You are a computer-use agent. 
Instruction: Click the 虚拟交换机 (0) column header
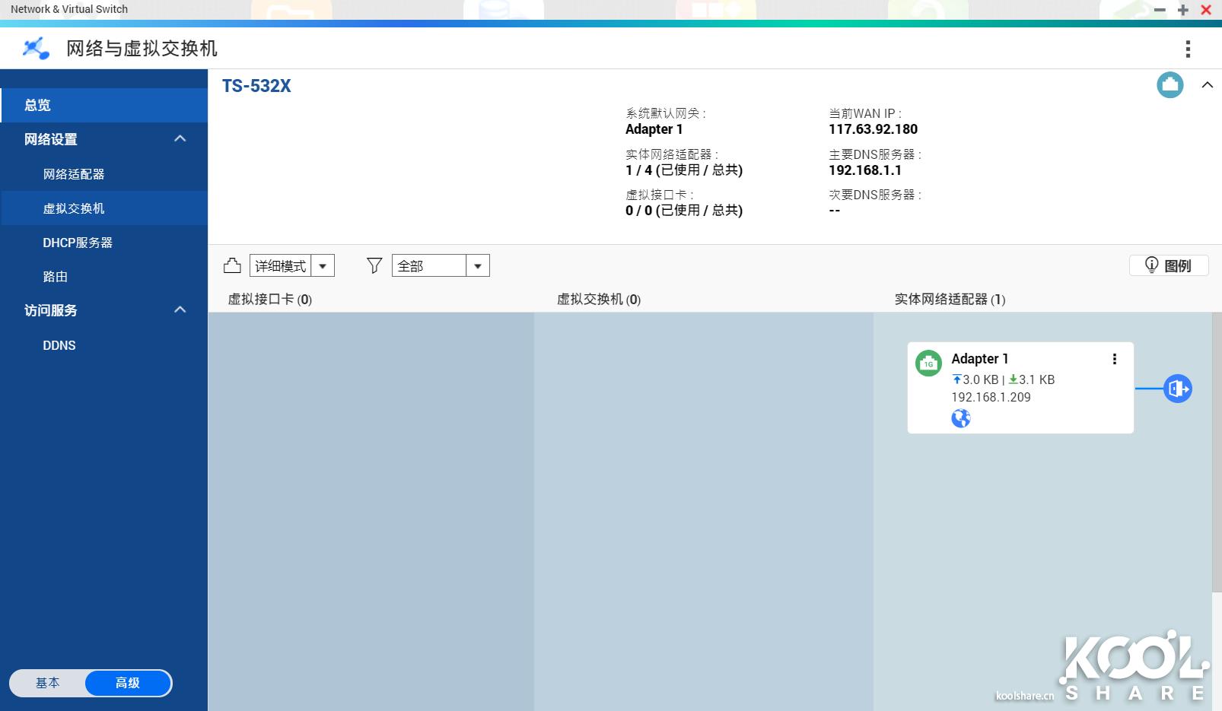599,300
